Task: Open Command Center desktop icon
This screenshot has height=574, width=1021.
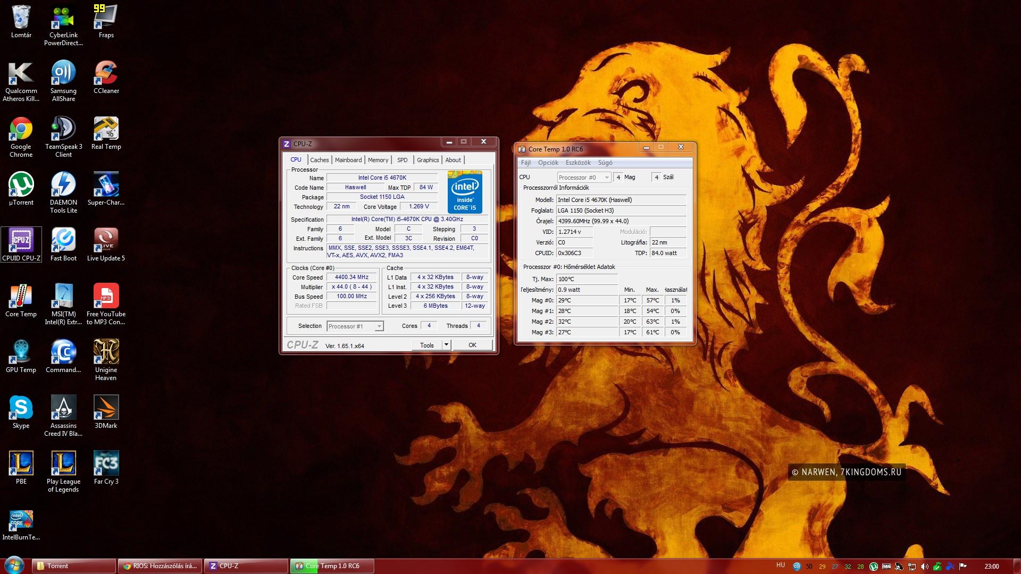Action: (63, 357)
